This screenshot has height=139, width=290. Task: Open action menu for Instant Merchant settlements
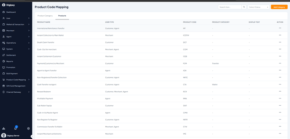[x=280, y=134]
